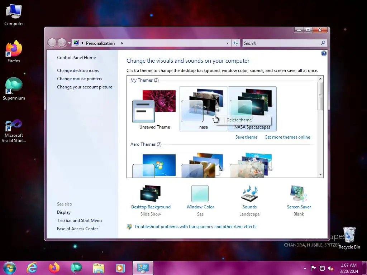Click the Save theme link
The height and width of the screenshot is (275, 367).
(x=246, y=137)
